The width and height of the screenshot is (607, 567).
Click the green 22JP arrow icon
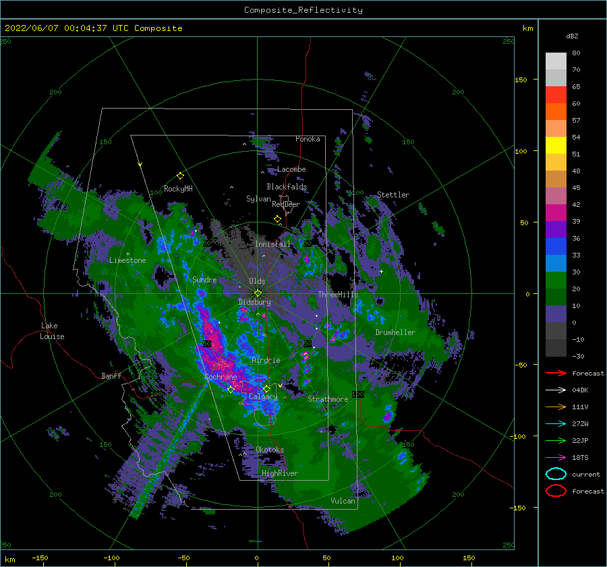556,440
